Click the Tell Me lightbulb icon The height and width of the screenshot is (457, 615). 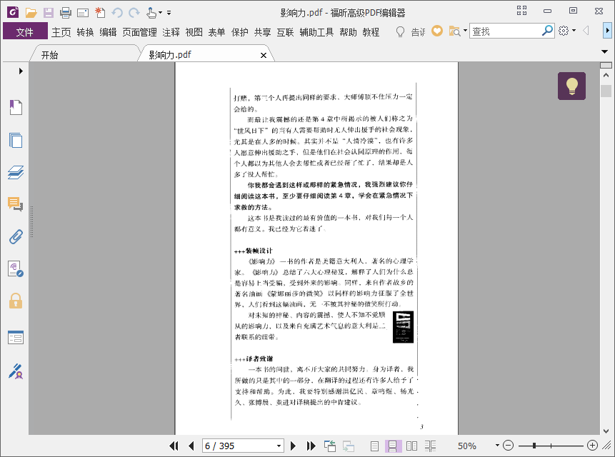click(400, 31)
